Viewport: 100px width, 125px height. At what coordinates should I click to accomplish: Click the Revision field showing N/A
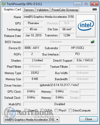click(x=67, y=23)
